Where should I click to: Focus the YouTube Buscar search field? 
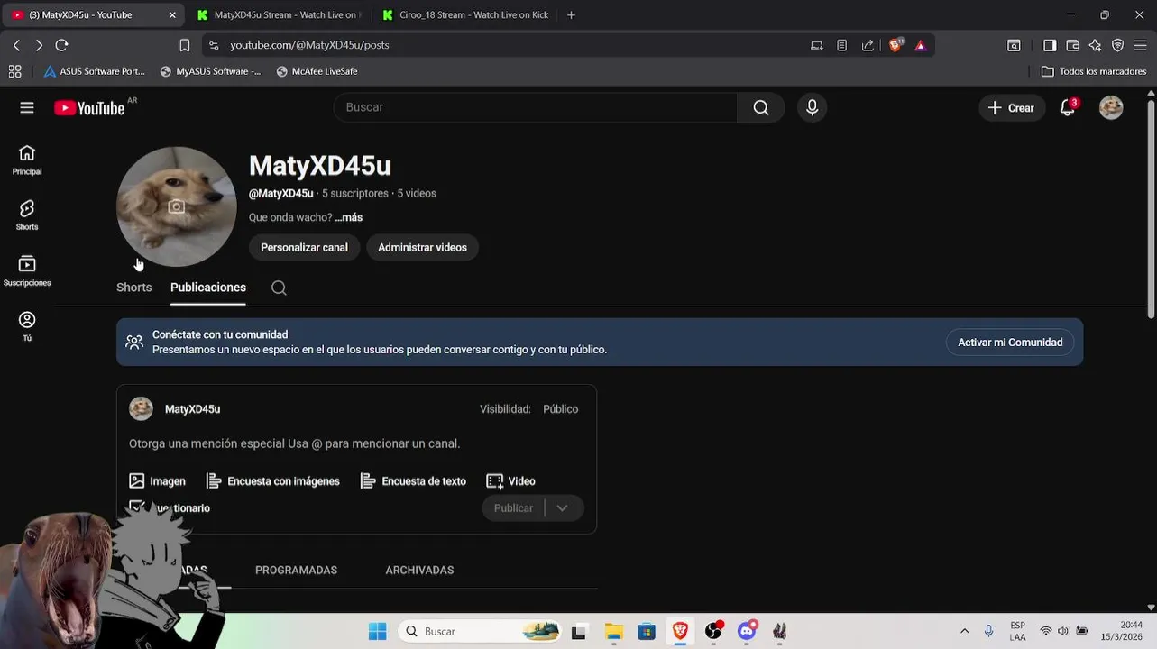pyautogui.click(x=536, y=108)
